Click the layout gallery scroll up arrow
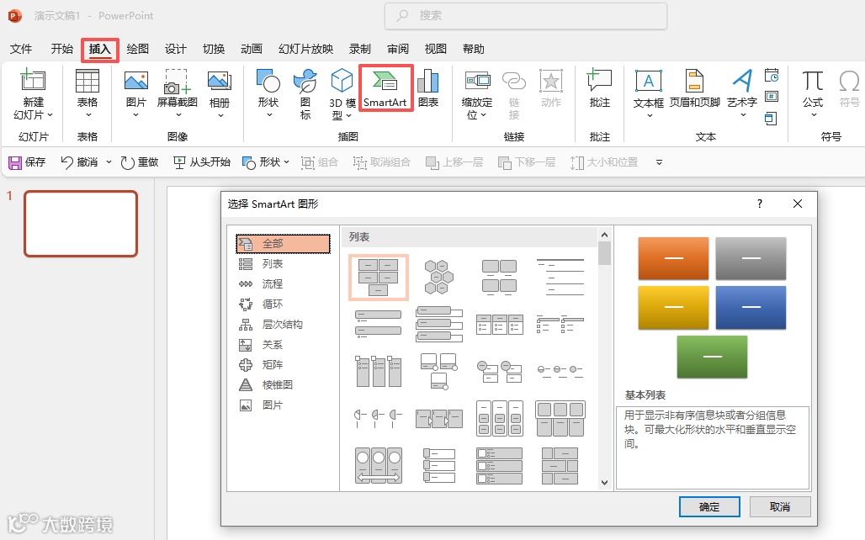The height and width of the screenshot is (540, 865). coord(605,235)
